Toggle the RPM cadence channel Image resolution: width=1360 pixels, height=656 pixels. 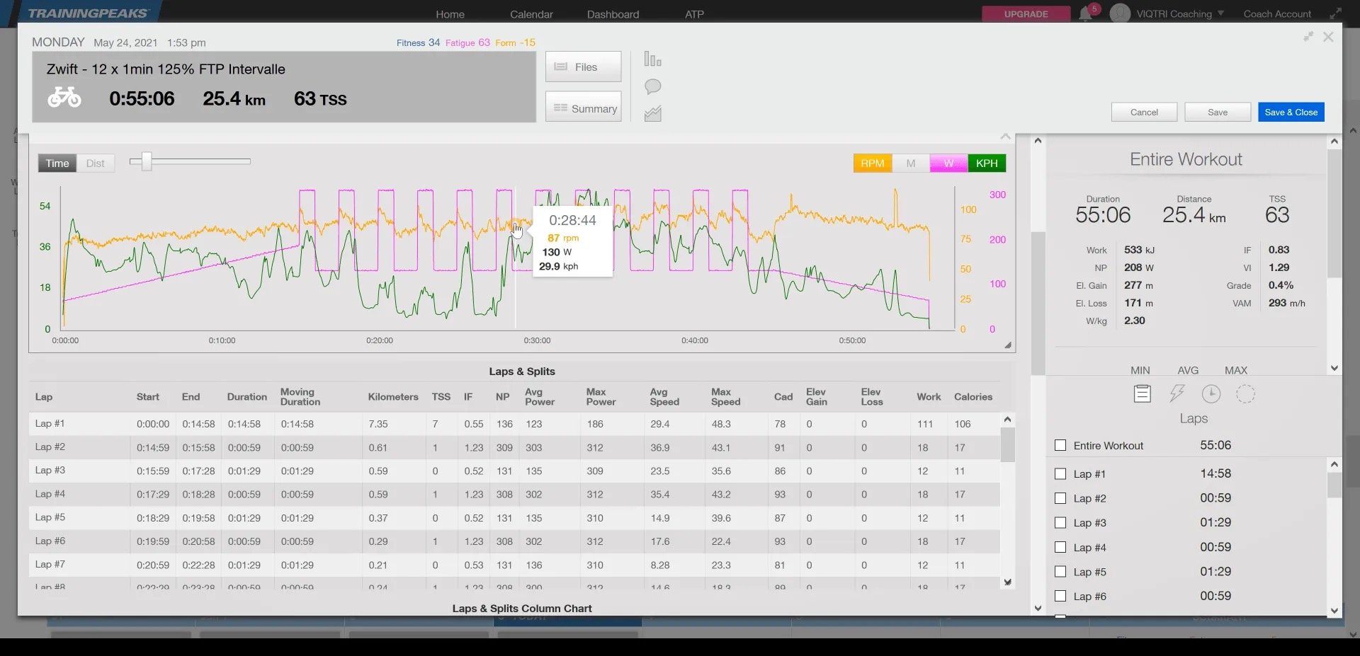click(x=872, y=163)
